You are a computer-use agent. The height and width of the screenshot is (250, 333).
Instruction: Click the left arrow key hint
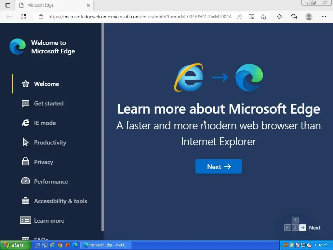coord(287,228)
